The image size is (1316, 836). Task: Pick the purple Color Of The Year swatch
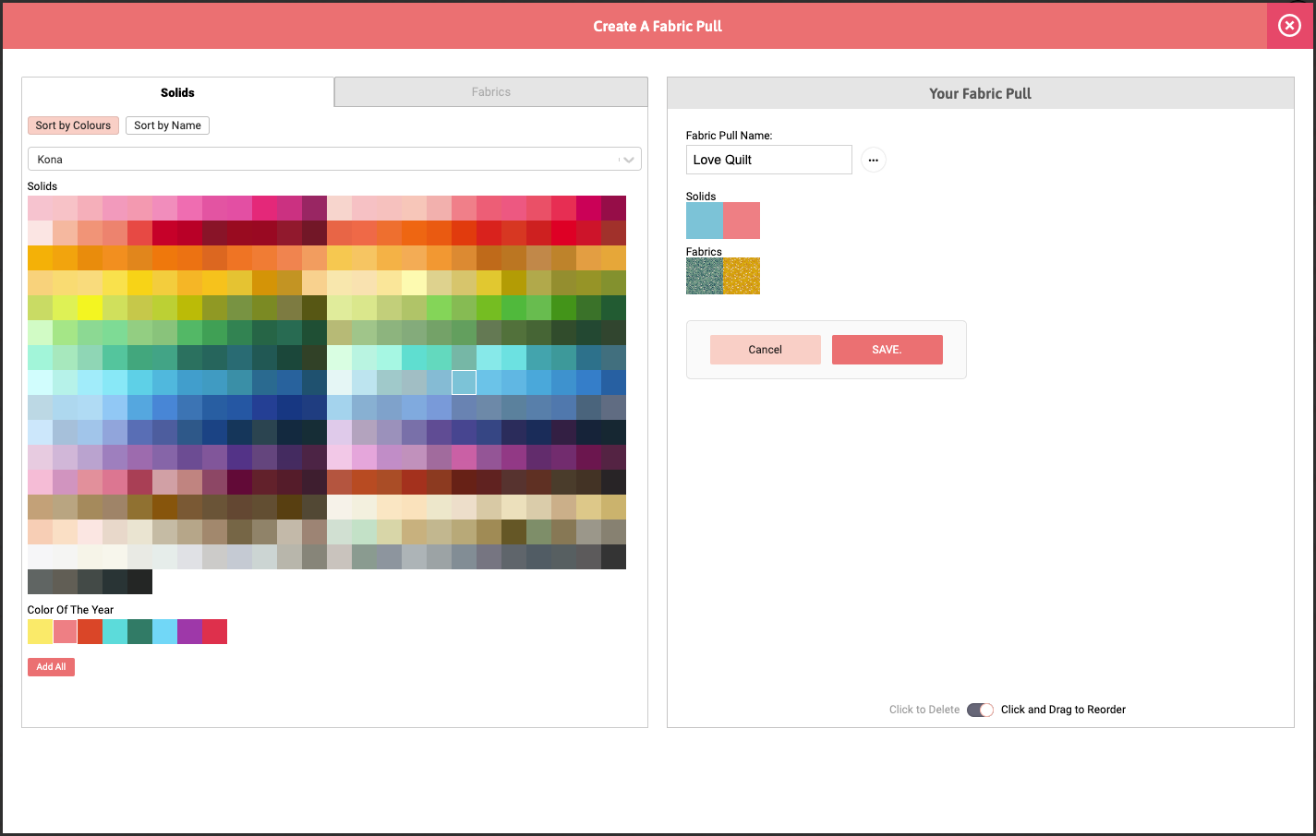pos(189,632)
